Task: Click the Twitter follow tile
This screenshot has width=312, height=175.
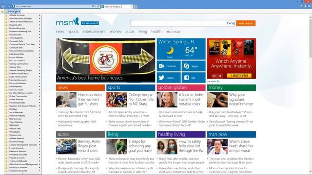Action: [169, 78]
